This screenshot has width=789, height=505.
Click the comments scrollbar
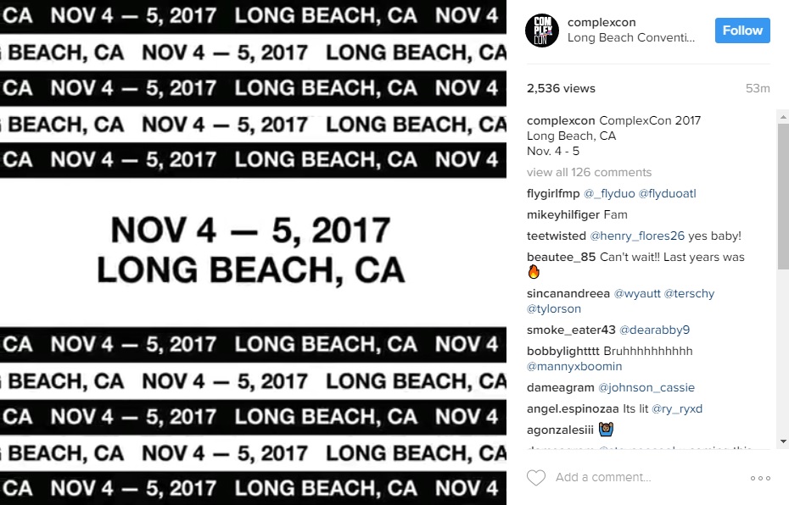coord(782,195)
